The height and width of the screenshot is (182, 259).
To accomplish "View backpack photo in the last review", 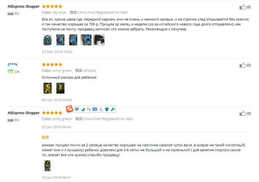I will pos(48,165).
